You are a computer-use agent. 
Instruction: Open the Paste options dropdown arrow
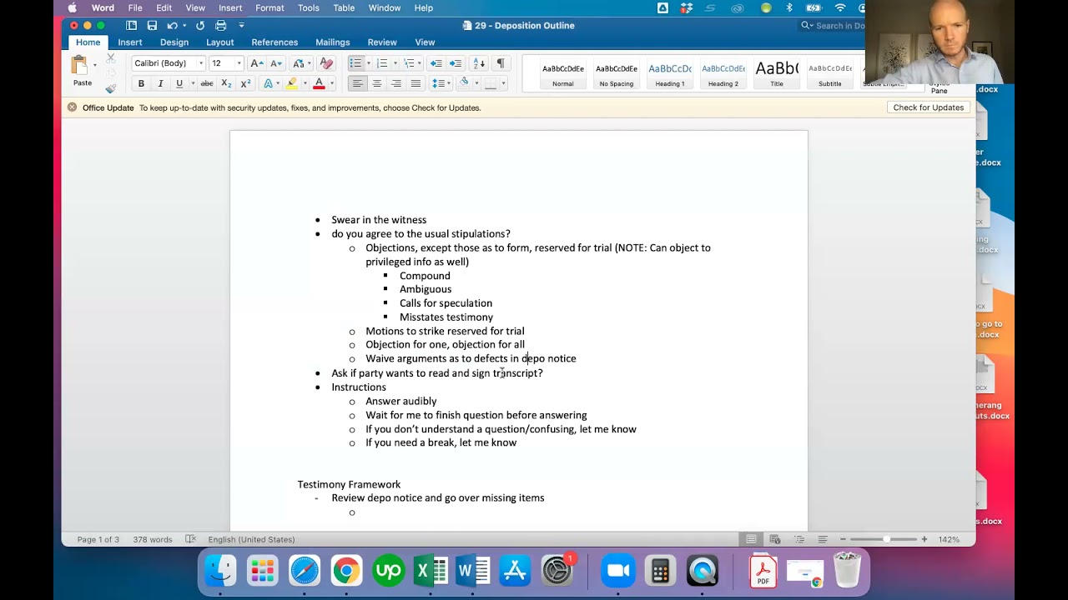94,64
